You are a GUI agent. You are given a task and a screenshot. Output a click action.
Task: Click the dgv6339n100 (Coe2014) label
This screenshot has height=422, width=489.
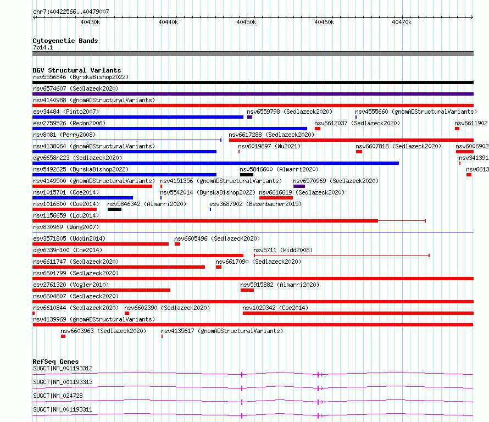(x=68, y=250)
